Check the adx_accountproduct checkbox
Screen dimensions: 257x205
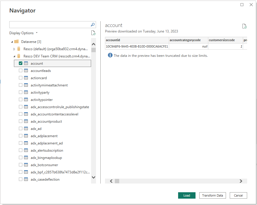21,121
